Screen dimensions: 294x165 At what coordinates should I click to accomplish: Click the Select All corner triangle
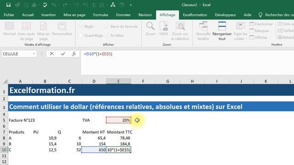pyautogui.click(x=5, y=81)
